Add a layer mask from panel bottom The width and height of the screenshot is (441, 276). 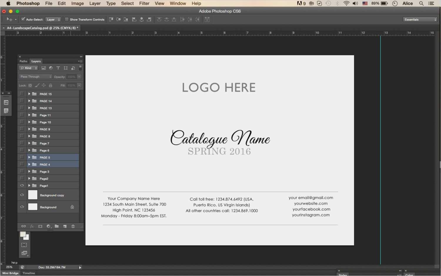point(40,226)
